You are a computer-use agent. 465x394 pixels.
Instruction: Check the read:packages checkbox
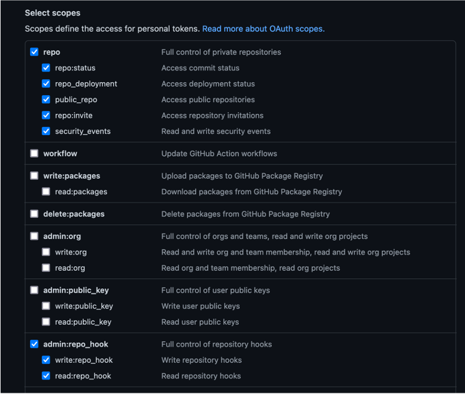[x=46, y=192]
